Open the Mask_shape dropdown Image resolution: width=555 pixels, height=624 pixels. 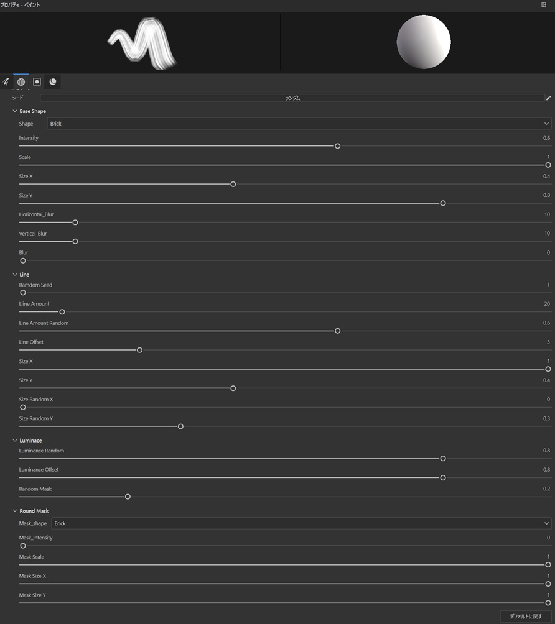301,523
